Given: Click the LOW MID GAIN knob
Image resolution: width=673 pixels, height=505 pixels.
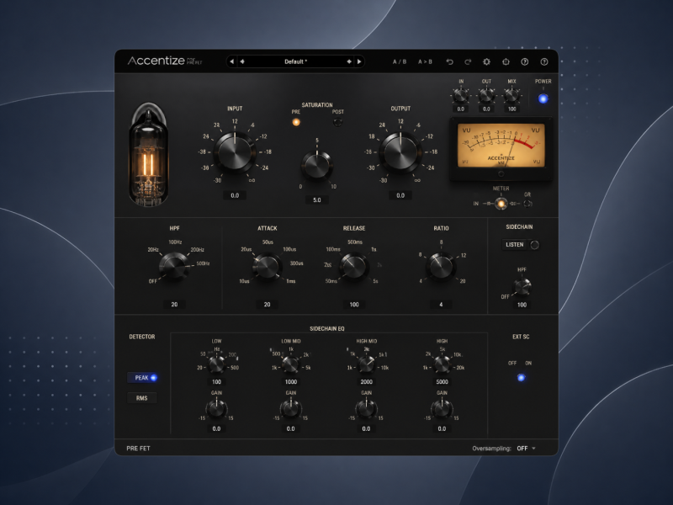Looking at the screenshot, I should [x=290, y=409].
